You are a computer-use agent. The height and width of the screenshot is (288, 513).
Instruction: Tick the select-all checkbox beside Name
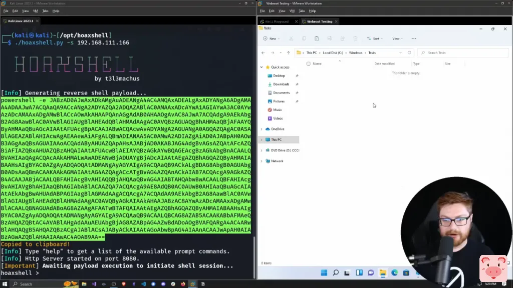[x=308, y=63]
